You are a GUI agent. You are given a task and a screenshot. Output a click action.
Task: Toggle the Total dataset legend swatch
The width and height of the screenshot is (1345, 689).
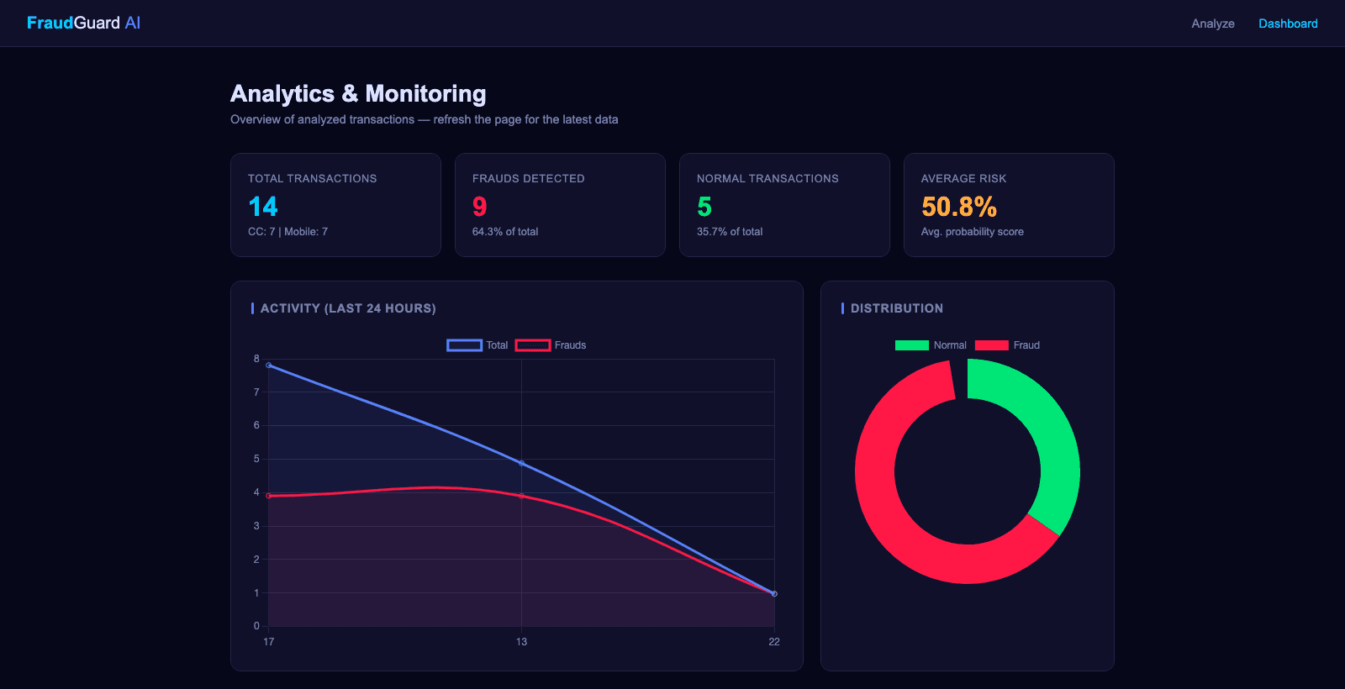click(x=464, y=345)
